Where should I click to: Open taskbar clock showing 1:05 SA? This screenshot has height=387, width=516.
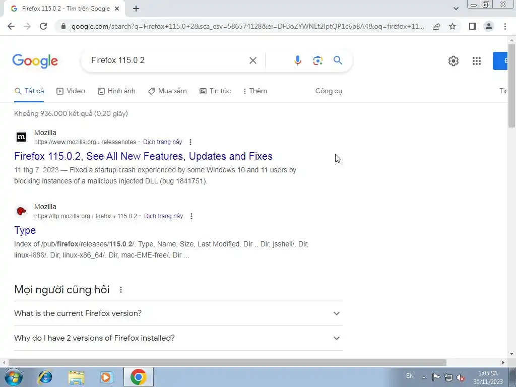[488, 377]
